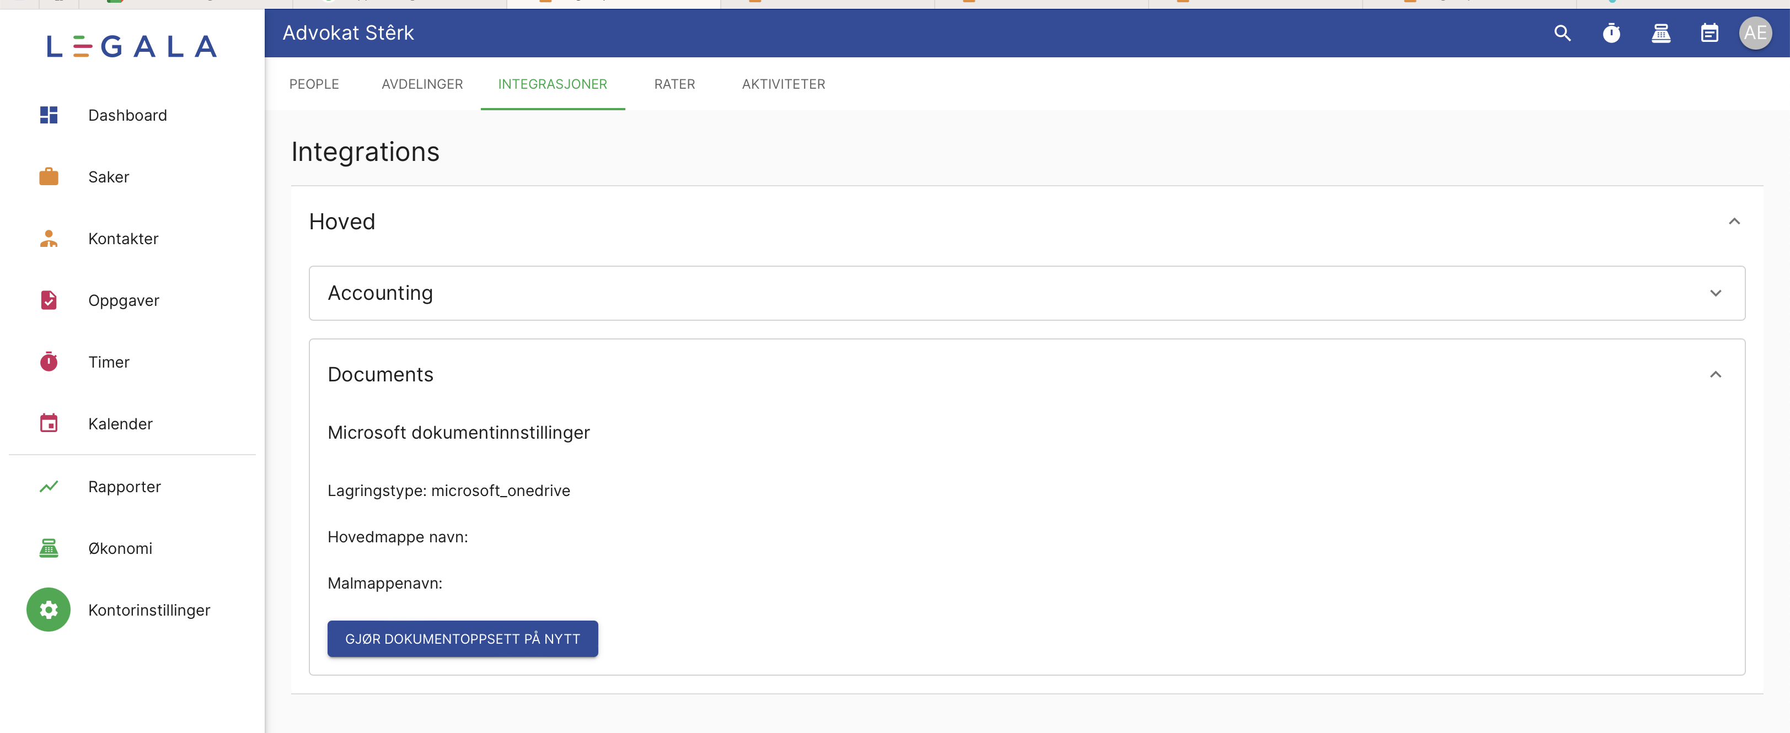This screenshot has width=1790, height=733.
Task: Click the Legala logo
Action: tap(131, 46)
